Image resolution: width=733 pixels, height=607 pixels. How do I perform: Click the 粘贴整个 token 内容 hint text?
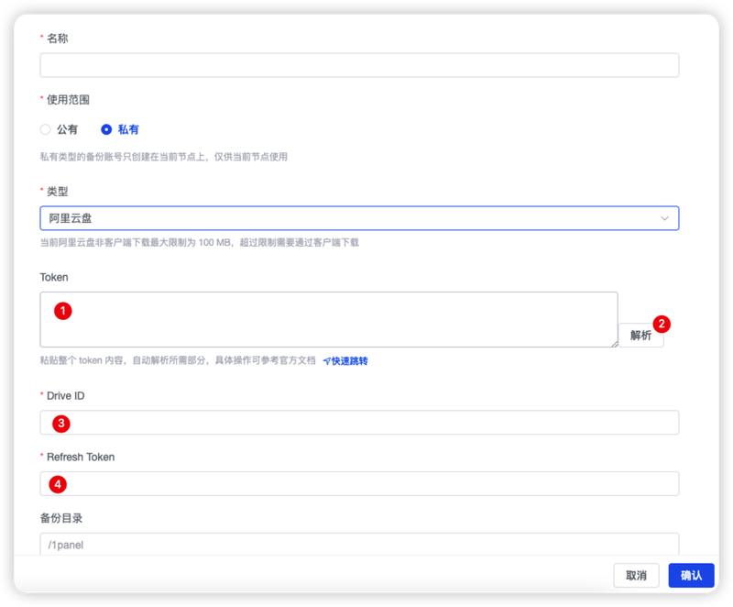pos(178,360)
